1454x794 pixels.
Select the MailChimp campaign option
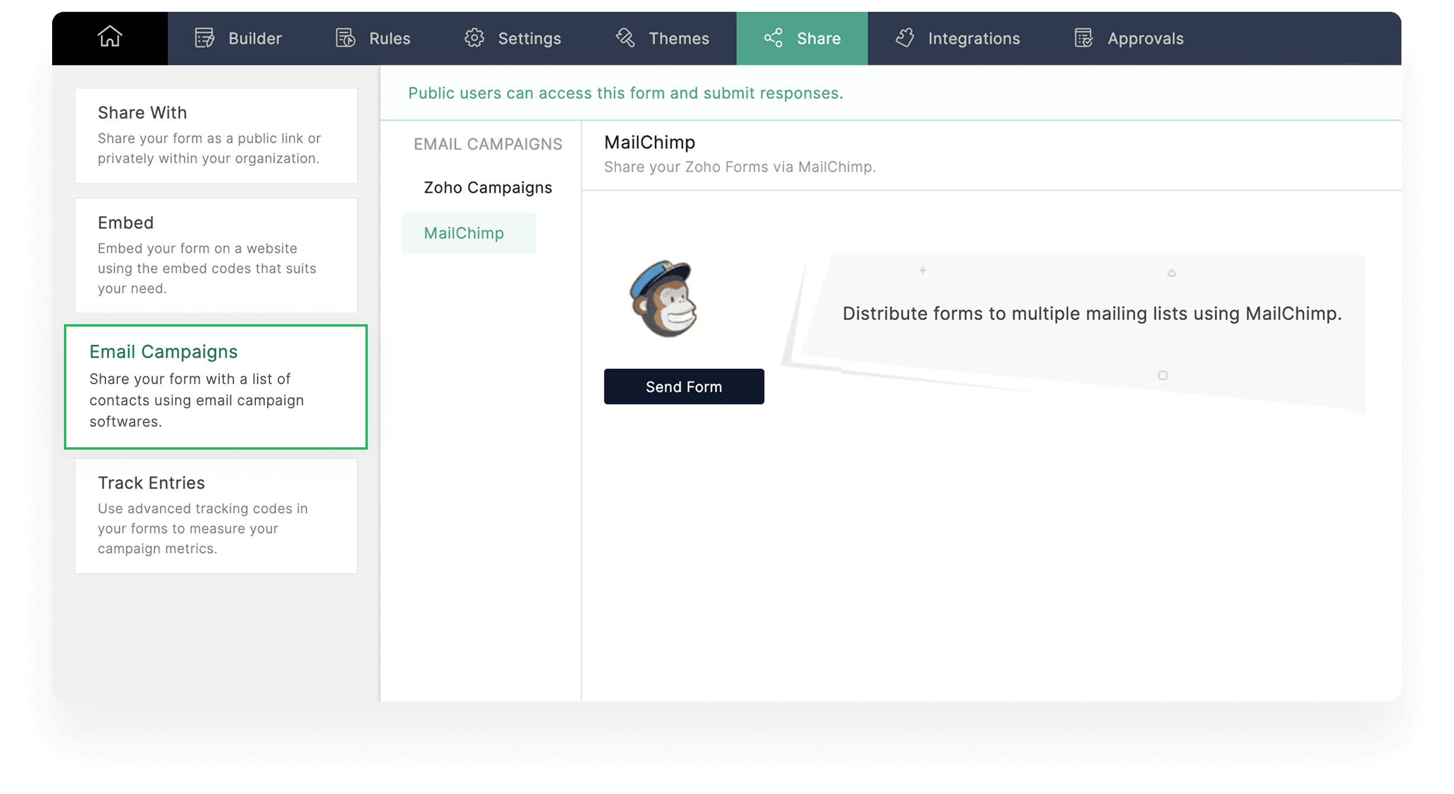(x=464, y=233)
